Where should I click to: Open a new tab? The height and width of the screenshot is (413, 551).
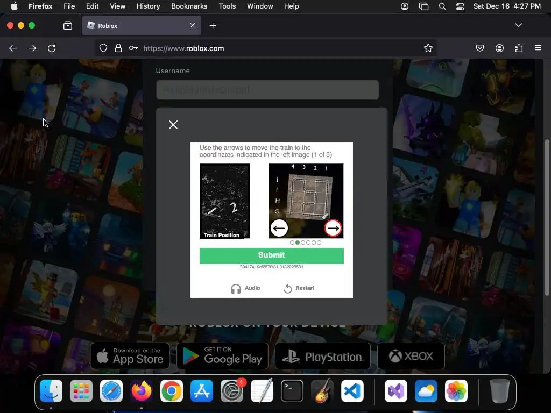click(213, 26)
